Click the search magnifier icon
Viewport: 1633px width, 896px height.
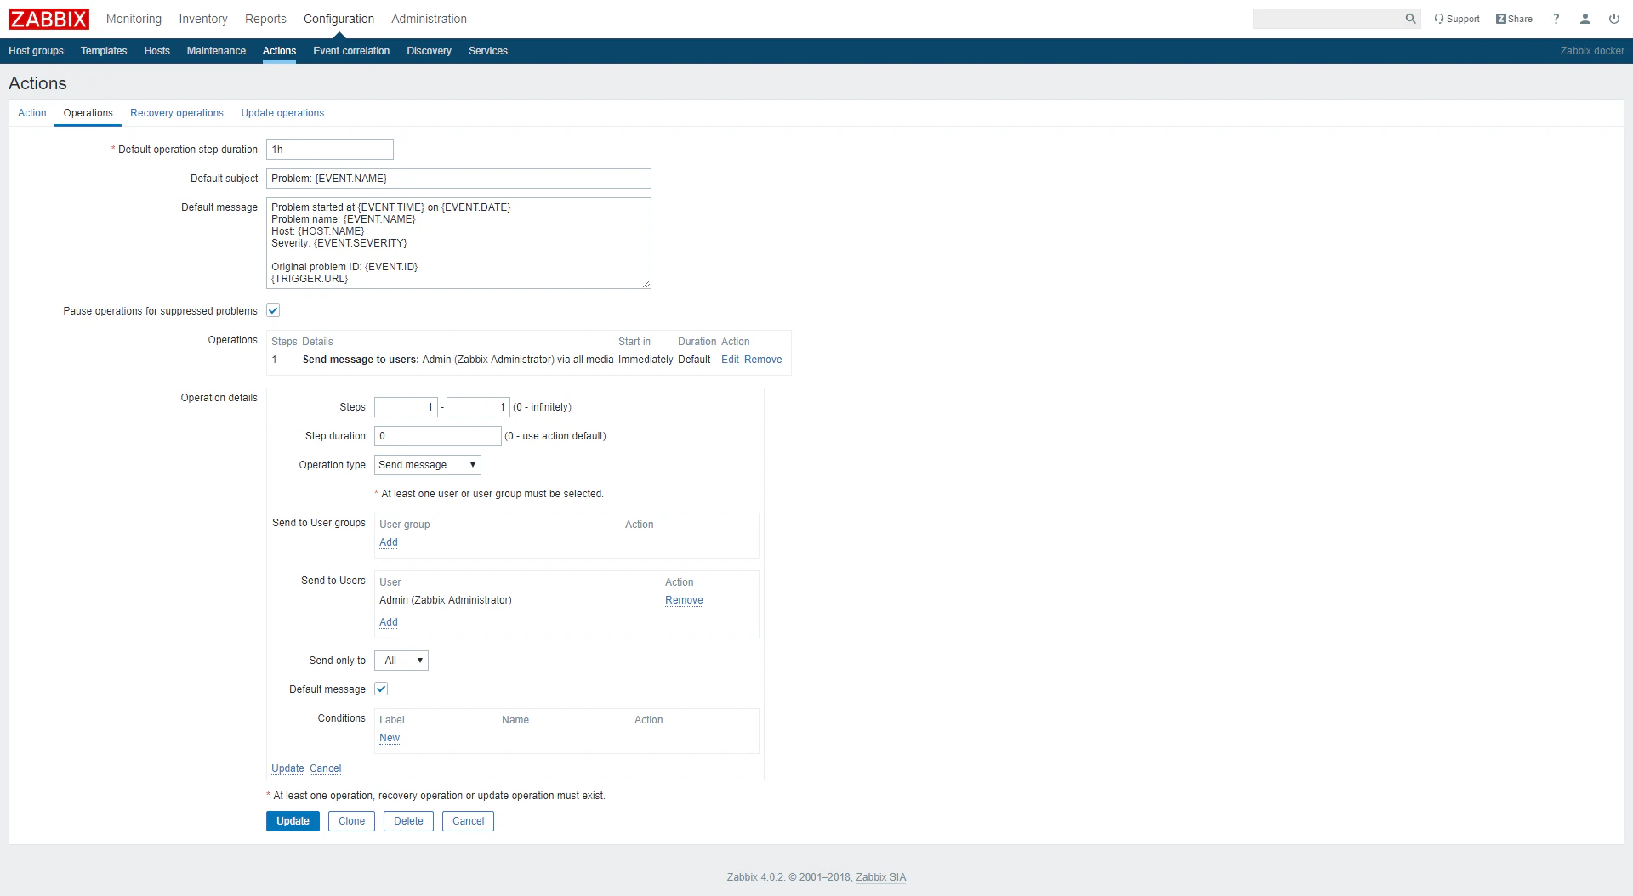1410,19
